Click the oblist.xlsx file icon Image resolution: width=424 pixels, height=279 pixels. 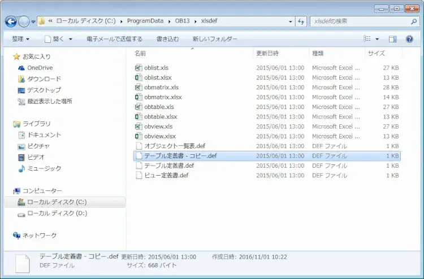pos(139,77)
